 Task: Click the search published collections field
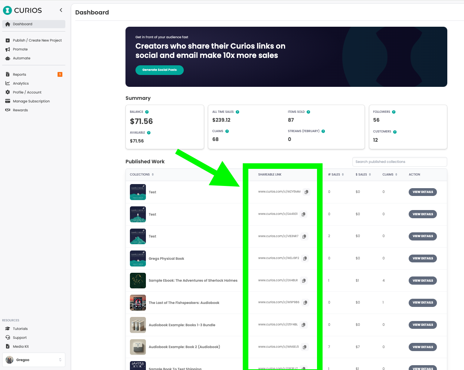click(x=399, y=162)
